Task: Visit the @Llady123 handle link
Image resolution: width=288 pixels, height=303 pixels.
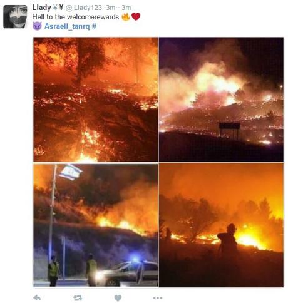Action: point(84,8)
